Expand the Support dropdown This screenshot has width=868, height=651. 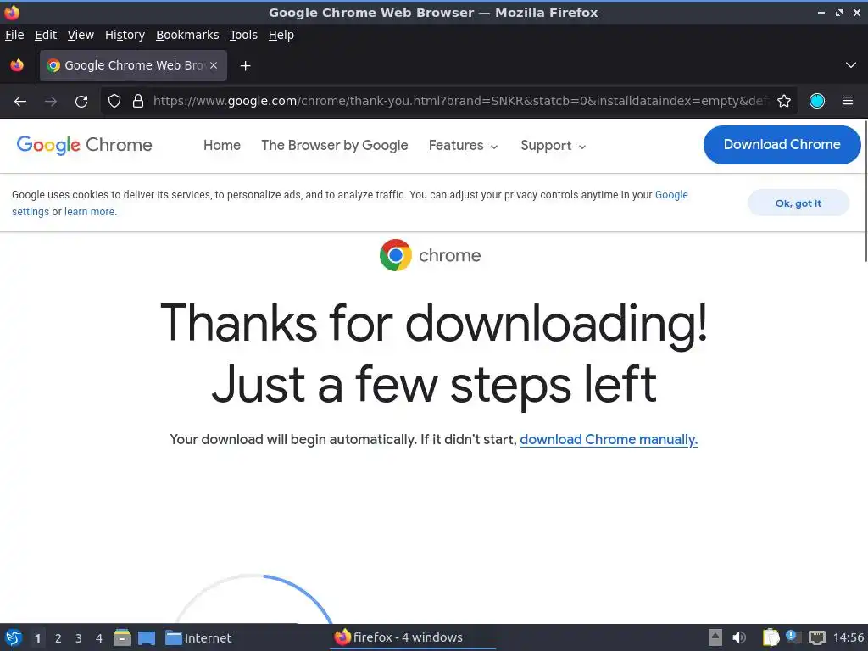coord(553,146)
